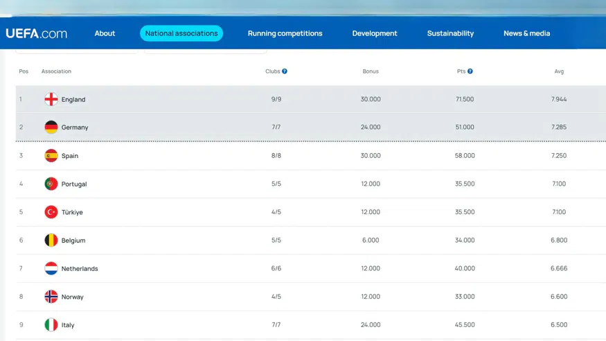Open the England association link
The width and height of the screenshot is (606, 341).
click(x=73, y=99)
